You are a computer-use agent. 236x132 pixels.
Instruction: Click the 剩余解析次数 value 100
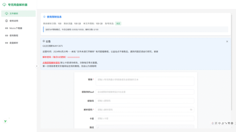tap(60, 24)
